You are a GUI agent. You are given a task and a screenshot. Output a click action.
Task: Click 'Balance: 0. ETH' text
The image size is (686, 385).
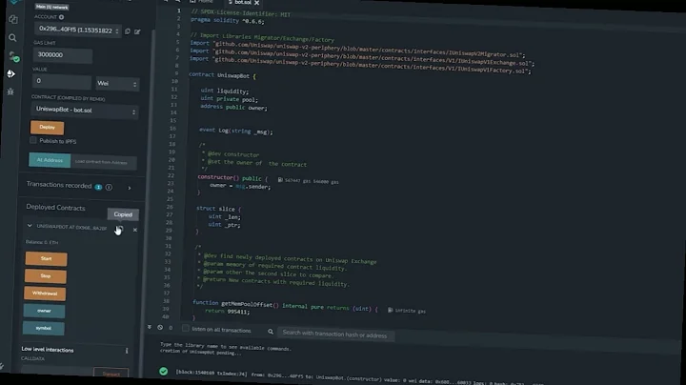click(42, 242)
